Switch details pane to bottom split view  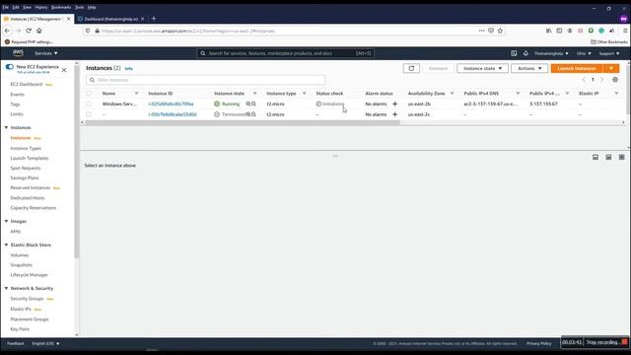click(596, 157)
